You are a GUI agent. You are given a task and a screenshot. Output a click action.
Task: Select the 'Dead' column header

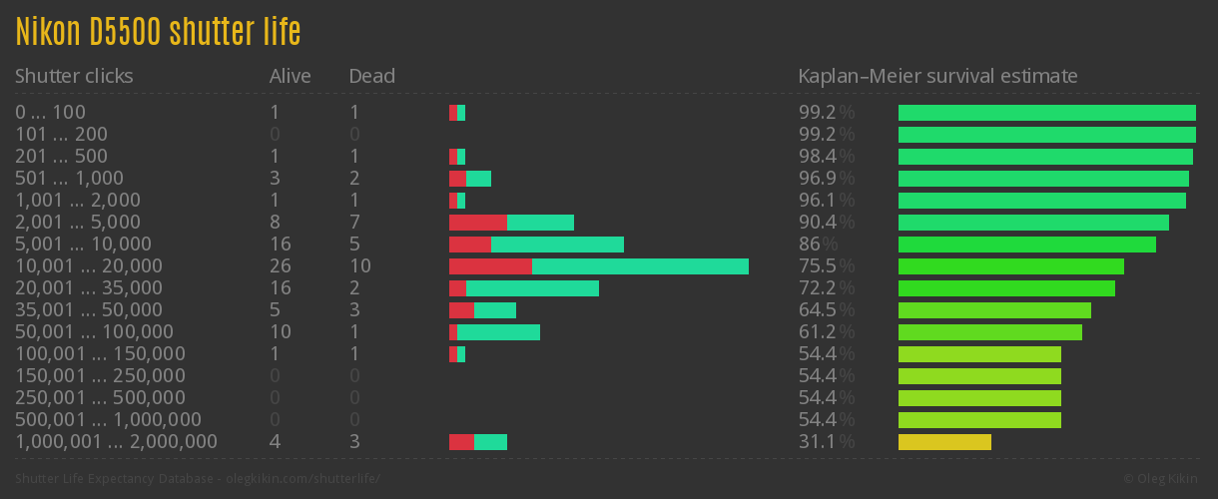(x=371, y=76)
